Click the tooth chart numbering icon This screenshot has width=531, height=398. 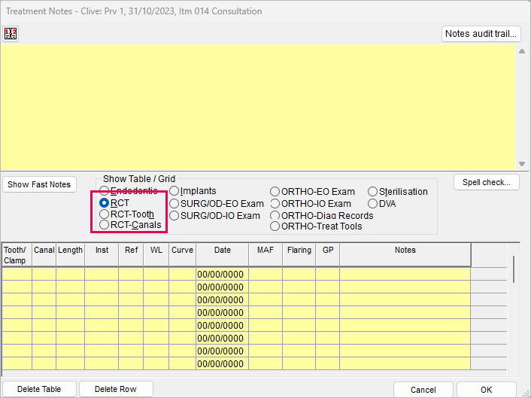point(11,34)
